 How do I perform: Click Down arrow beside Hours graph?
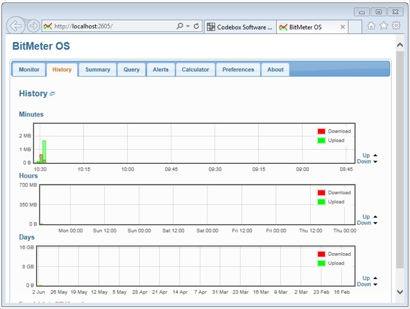(x=375, y=223)
